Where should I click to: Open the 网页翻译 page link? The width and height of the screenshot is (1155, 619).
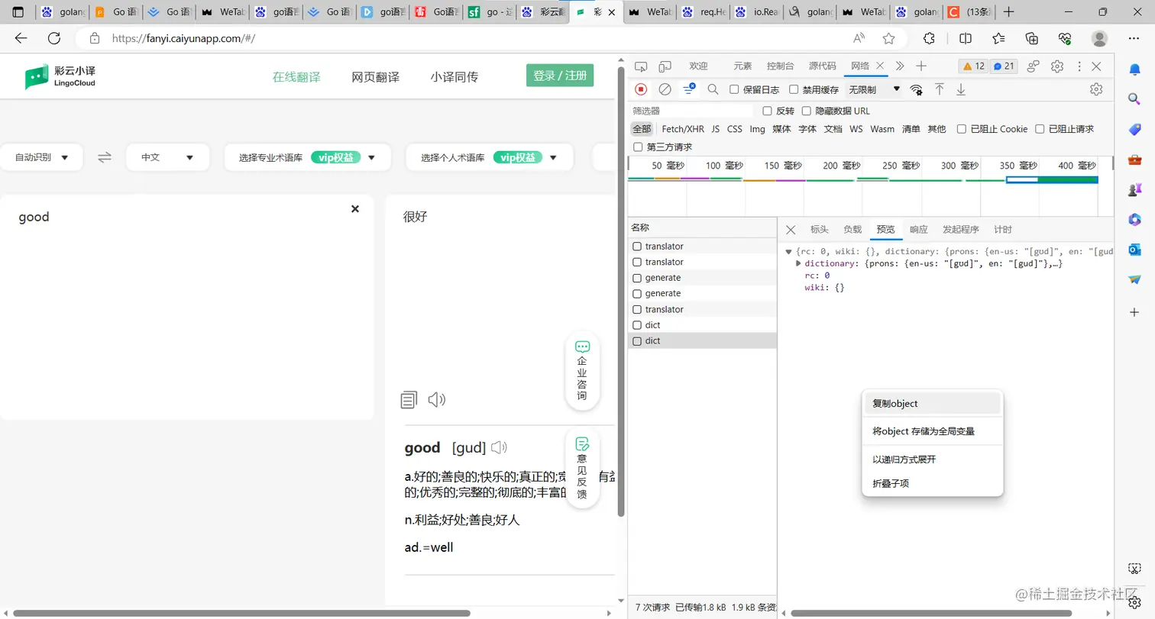(375, 76)
